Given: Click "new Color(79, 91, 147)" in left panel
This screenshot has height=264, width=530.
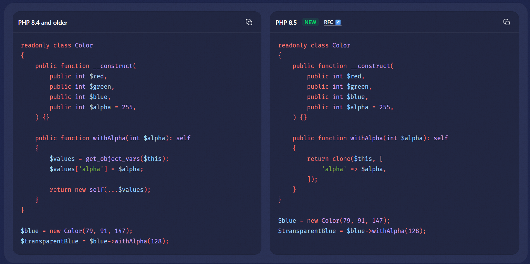Looking at the screenshot, I should (91, 231).
